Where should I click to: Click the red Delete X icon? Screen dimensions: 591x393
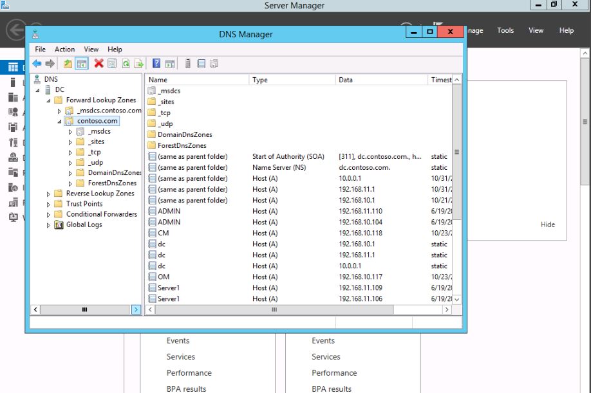tap(98, 64)
